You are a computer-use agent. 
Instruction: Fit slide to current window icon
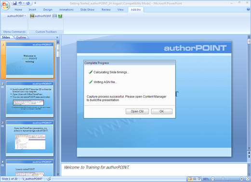point(248,179)
